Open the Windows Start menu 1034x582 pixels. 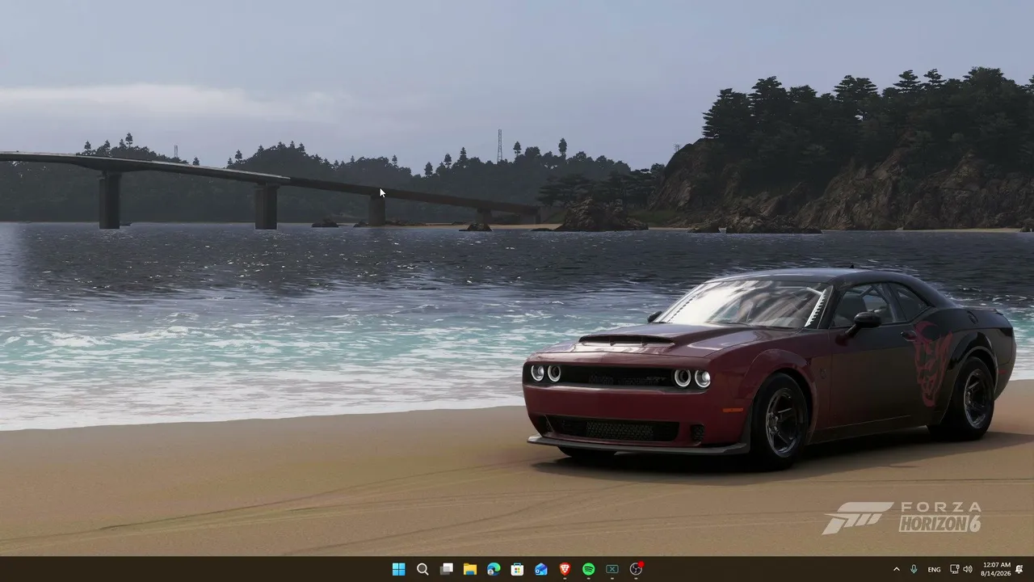(398, 569)
